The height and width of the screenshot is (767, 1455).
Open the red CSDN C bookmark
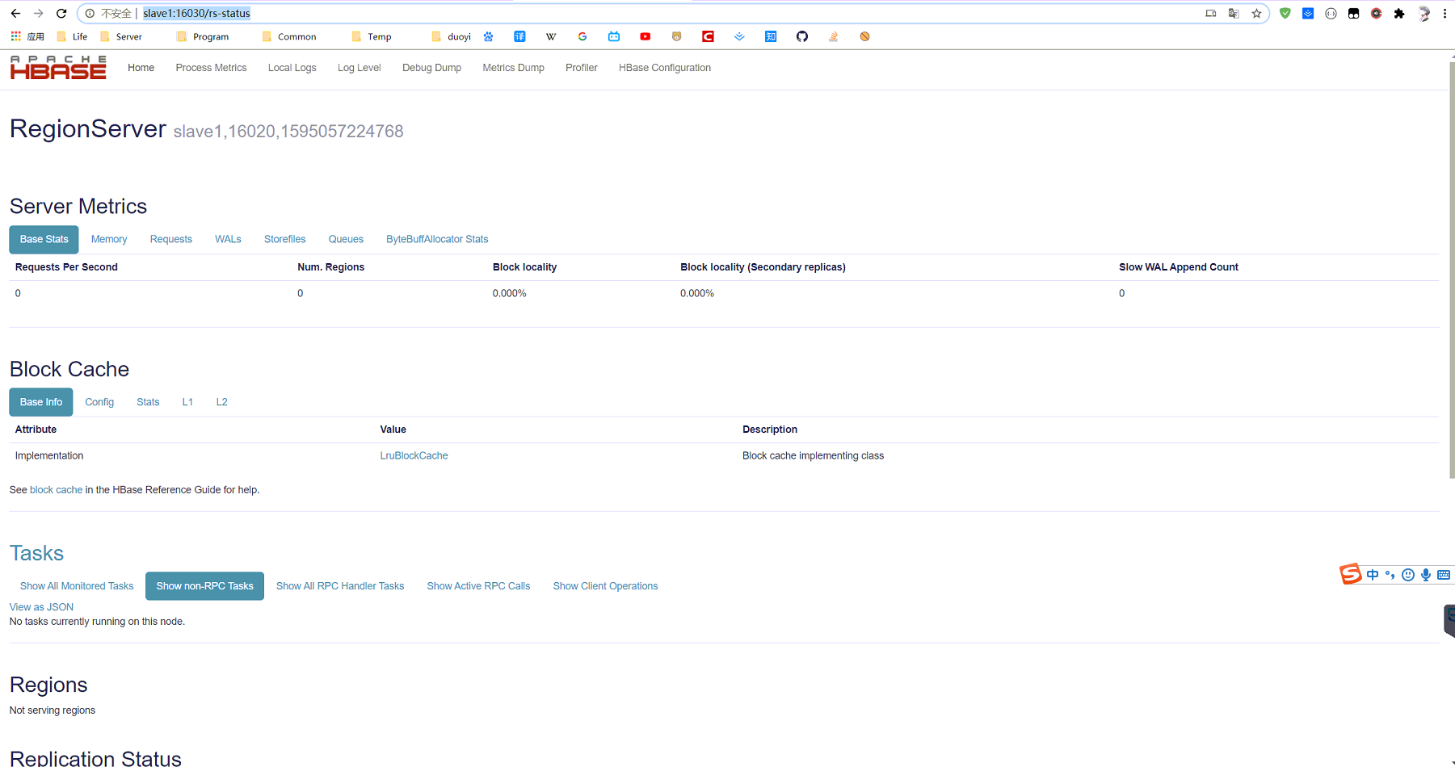tap(708, 36)
